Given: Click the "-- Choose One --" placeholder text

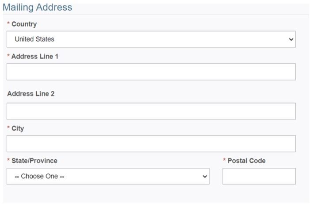Looking at the screenshot, I should tap(39, 176).
